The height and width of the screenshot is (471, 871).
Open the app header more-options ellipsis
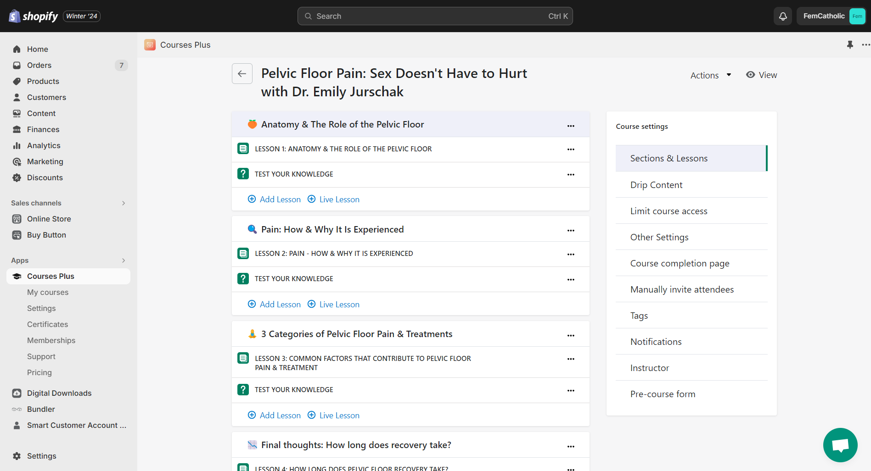[x=865, y=44]
